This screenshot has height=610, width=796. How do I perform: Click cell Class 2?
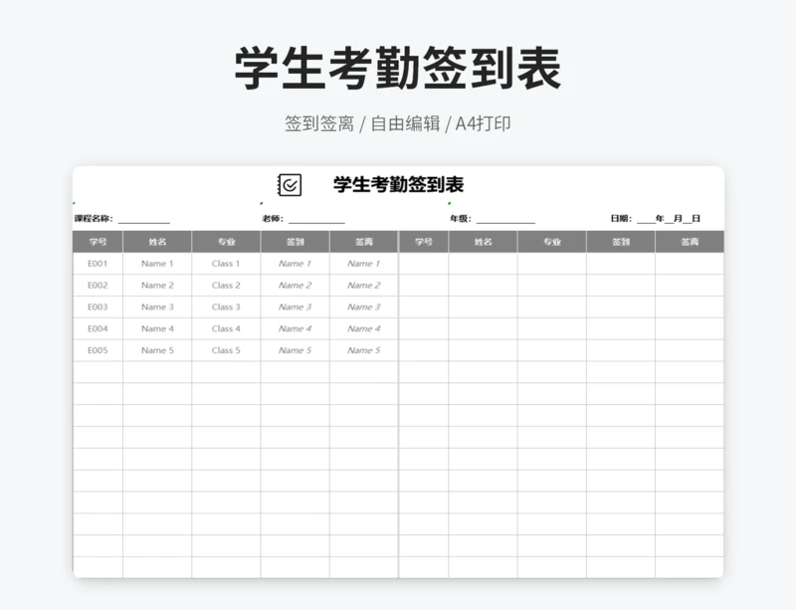pos(226,286)
